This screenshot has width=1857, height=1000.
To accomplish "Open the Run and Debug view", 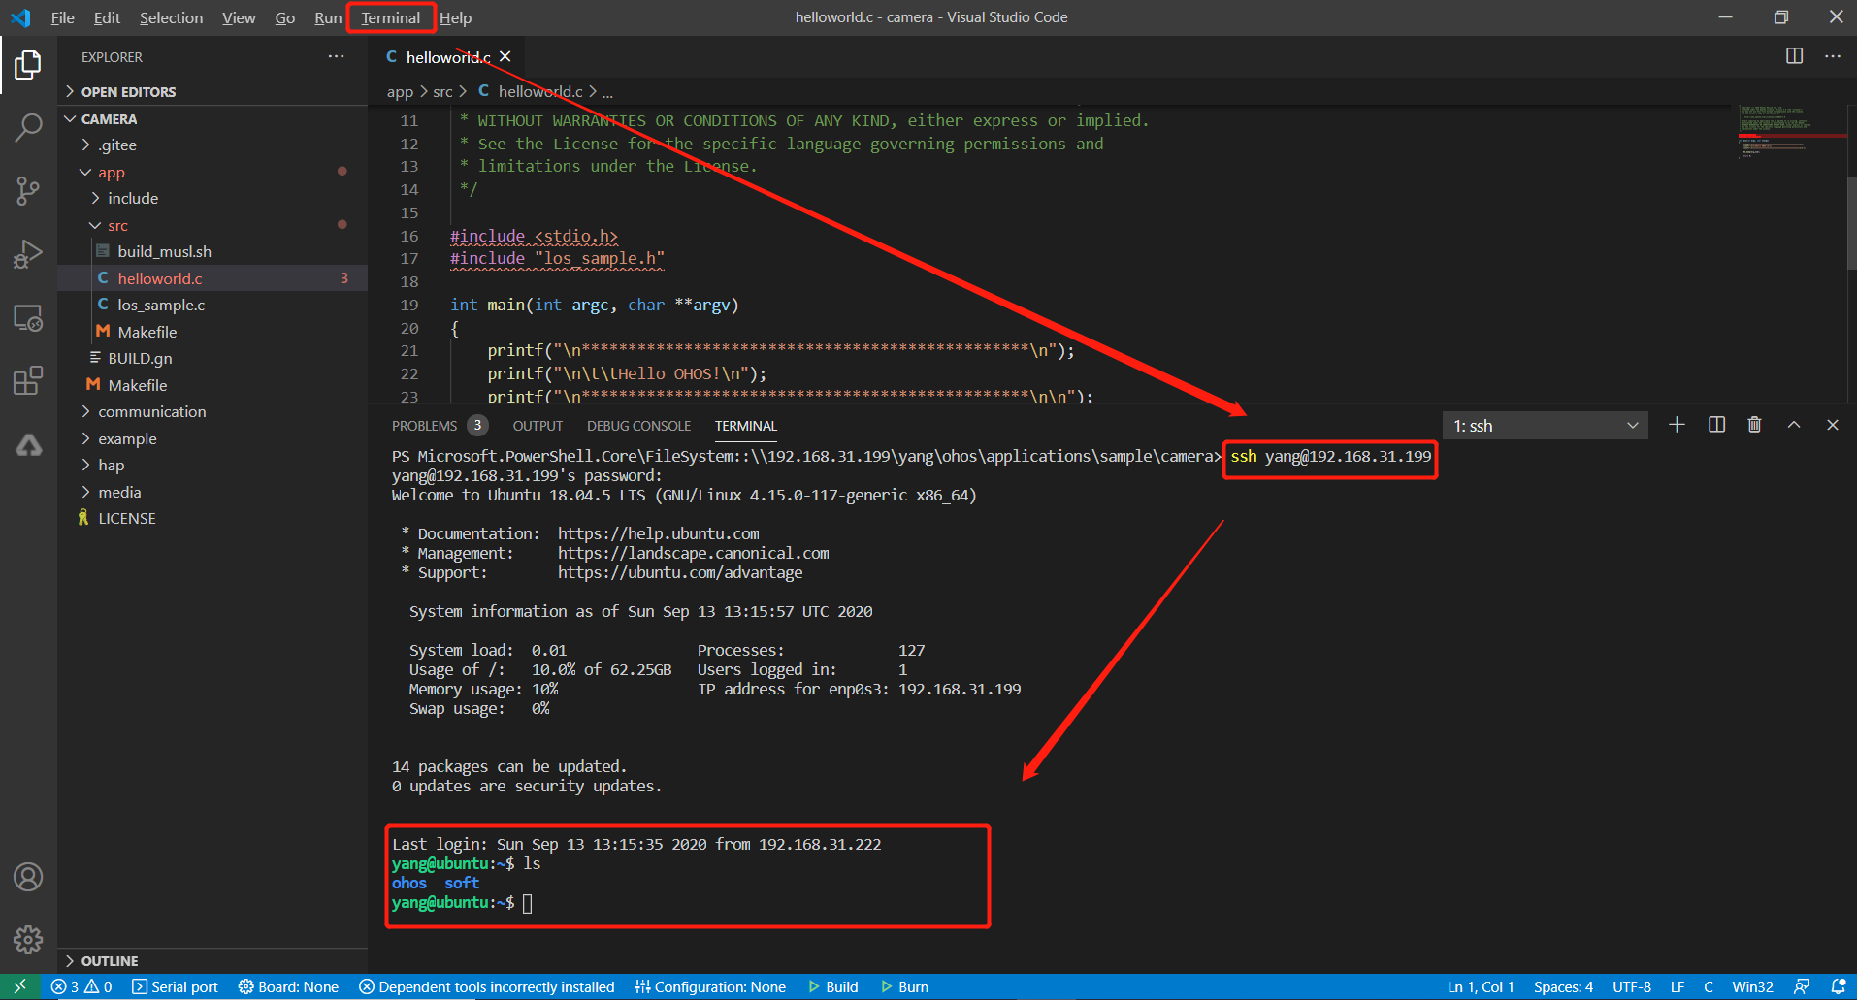I will click(x=28, y=254).
